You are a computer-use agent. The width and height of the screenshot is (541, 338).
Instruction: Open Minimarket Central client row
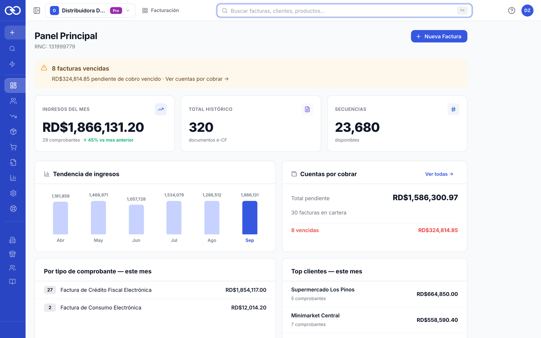374,320
